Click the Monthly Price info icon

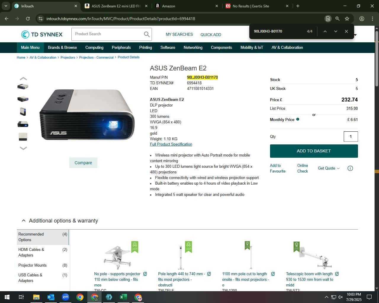(298, 119)
